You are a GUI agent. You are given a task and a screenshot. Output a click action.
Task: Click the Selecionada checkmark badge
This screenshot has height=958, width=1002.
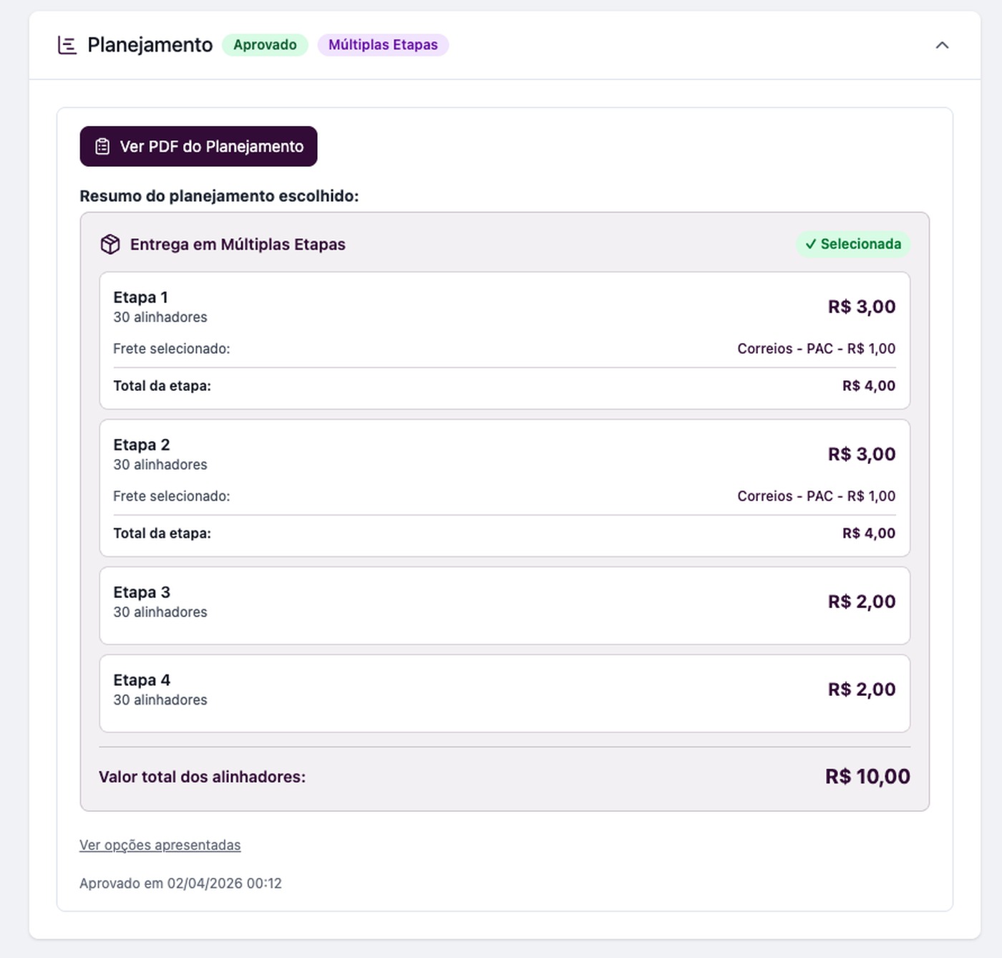(x=853, y=244)
